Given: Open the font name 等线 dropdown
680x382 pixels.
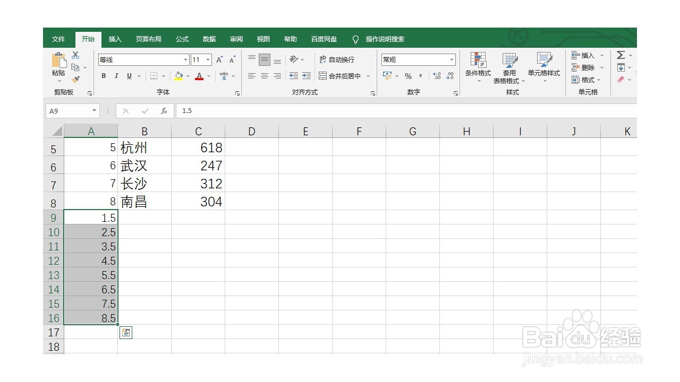Looking at the screenshot, I should click(x=185, y=60).
